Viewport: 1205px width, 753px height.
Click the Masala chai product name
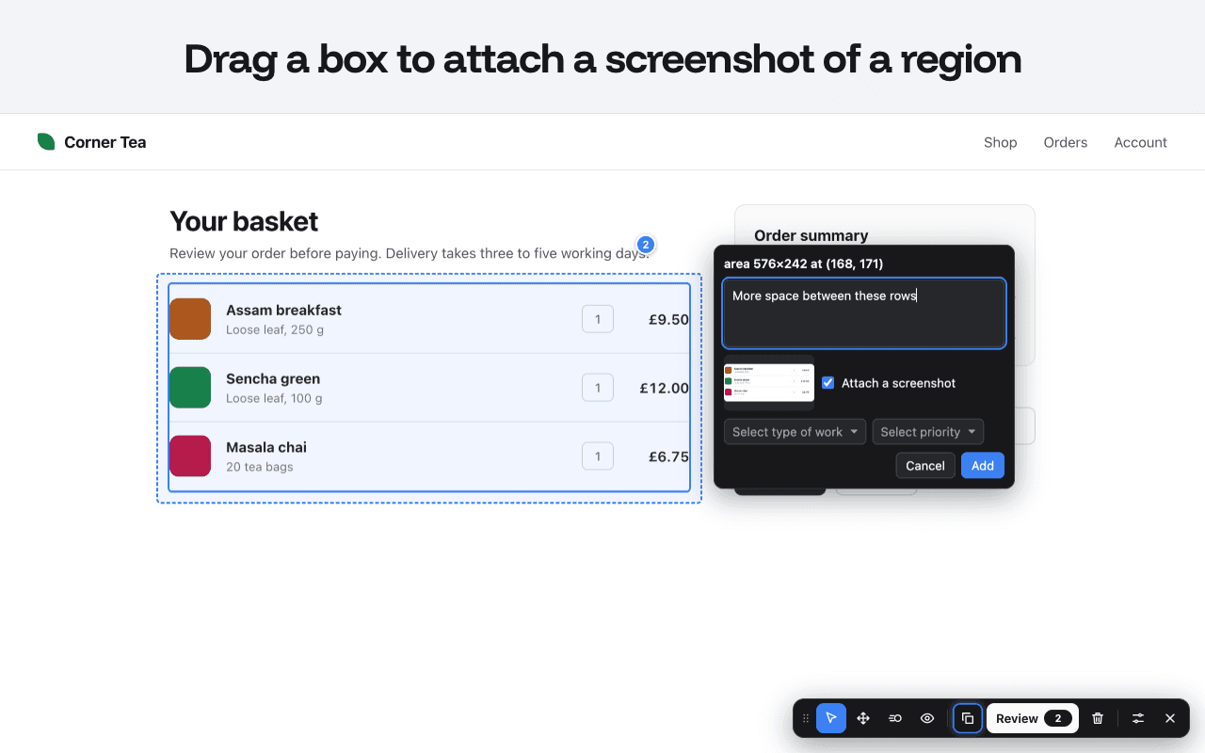266,447
